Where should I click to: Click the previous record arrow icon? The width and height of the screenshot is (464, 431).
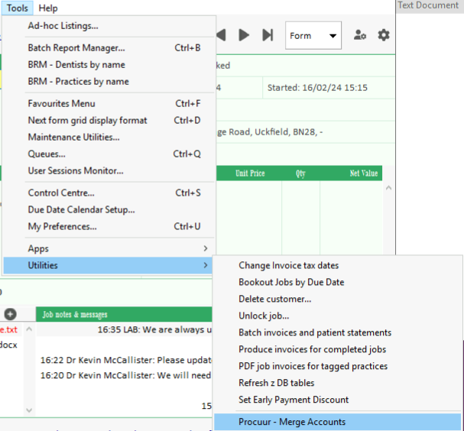coord(221,35)
